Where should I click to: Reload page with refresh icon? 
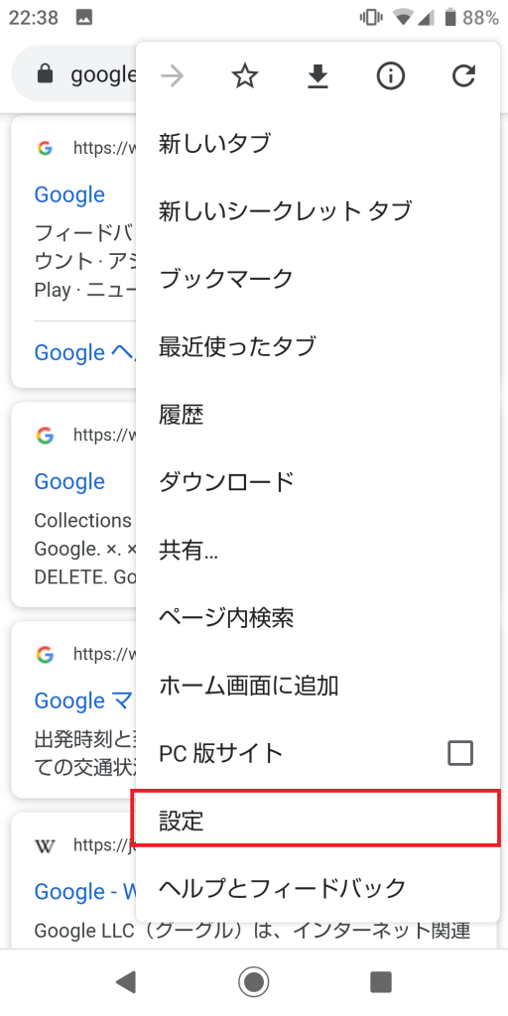(464, 77)
